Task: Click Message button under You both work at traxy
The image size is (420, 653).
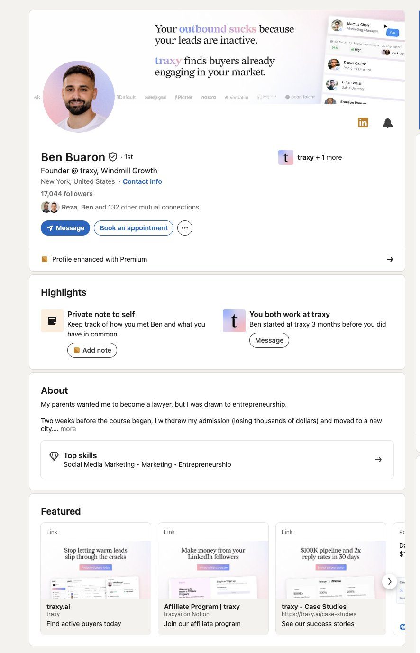Action: [x=269, y=340]
